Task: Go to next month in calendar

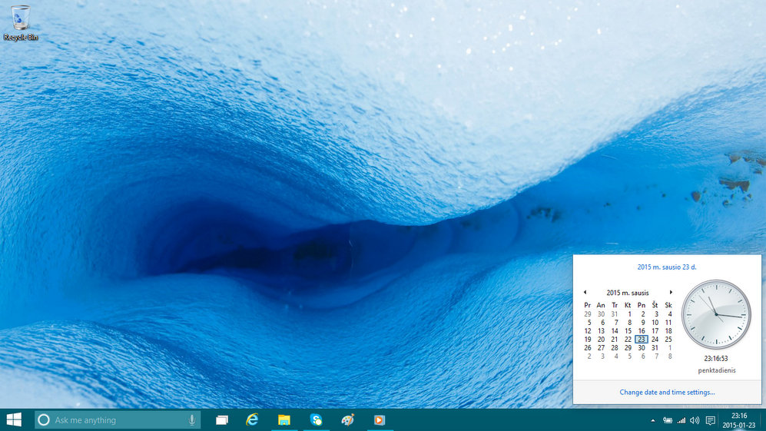Action: coord(671,293)
